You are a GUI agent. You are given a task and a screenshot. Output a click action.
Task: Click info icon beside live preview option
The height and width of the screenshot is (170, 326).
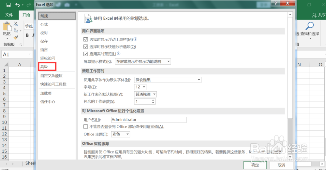pos(119,54)
